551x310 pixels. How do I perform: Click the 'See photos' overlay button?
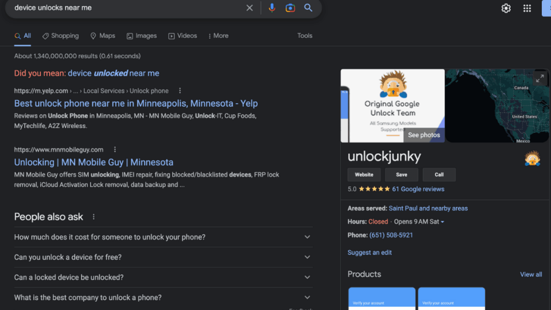tap(424, 135)
